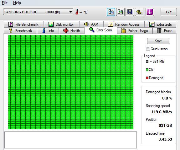This screenshot has width=180, height=150.
Task: Open the Benchmark tab
Action: (20, 31)
